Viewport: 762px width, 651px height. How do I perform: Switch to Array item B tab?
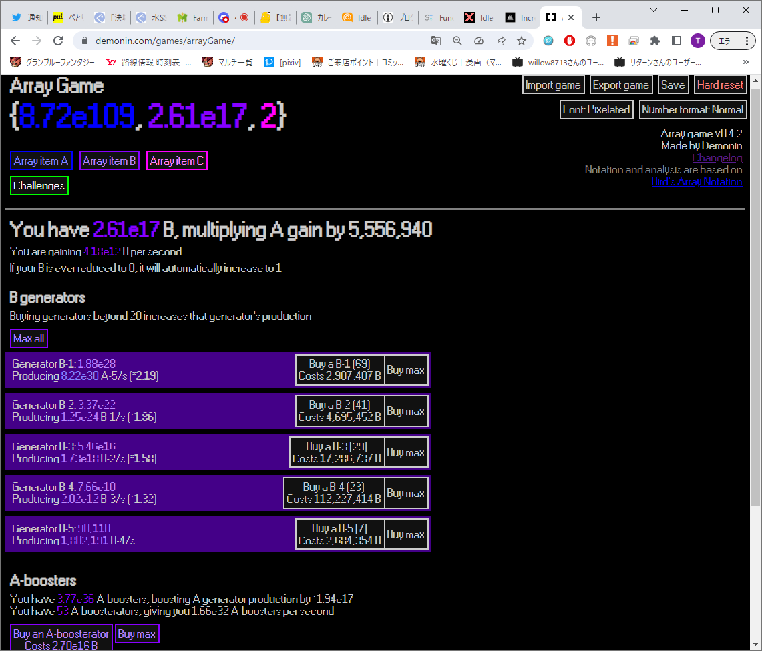(110, 161)
